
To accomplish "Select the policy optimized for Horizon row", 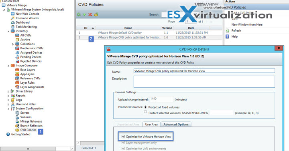I will click(x=149, y=37).
